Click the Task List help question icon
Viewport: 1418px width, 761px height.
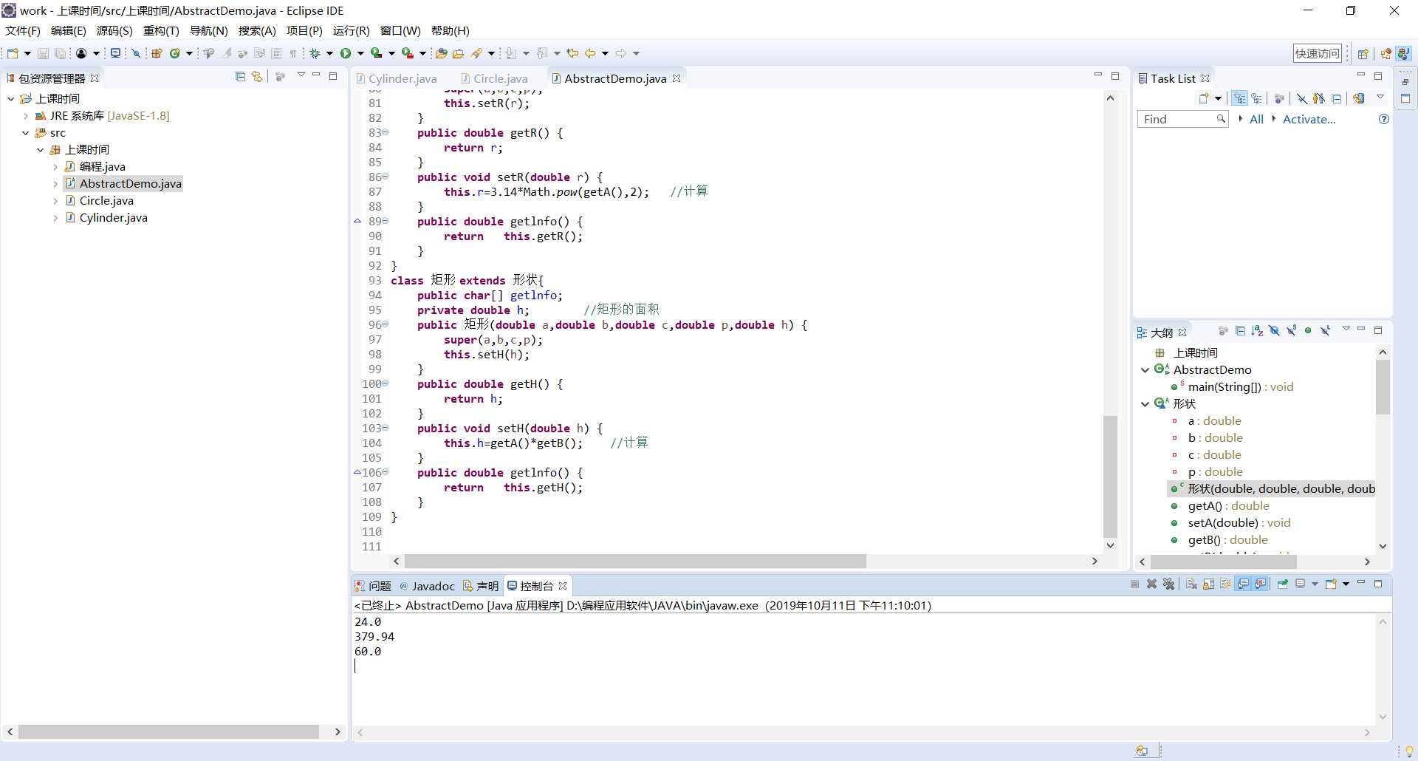tap(1384, 119)
